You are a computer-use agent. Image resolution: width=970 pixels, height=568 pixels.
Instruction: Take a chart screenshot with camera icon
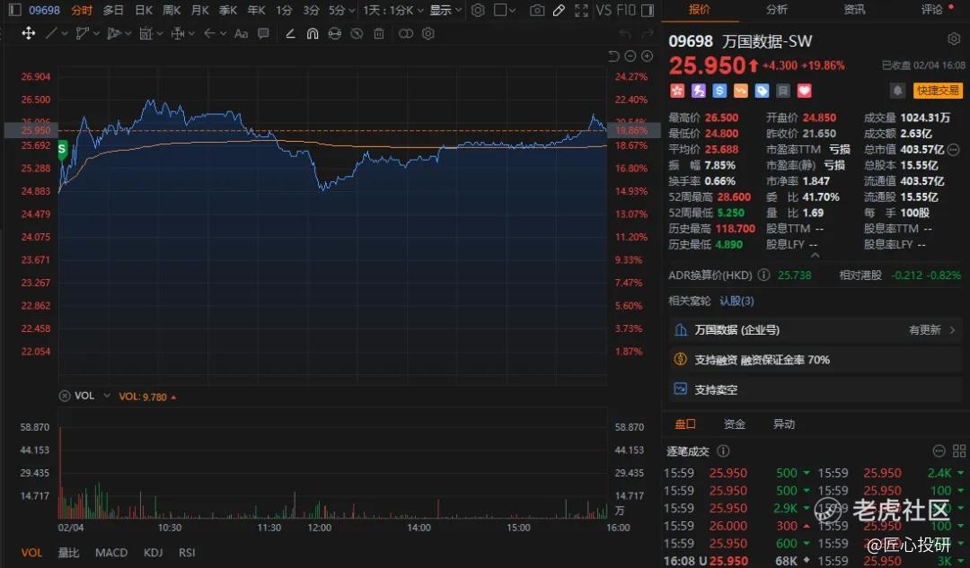538,10
